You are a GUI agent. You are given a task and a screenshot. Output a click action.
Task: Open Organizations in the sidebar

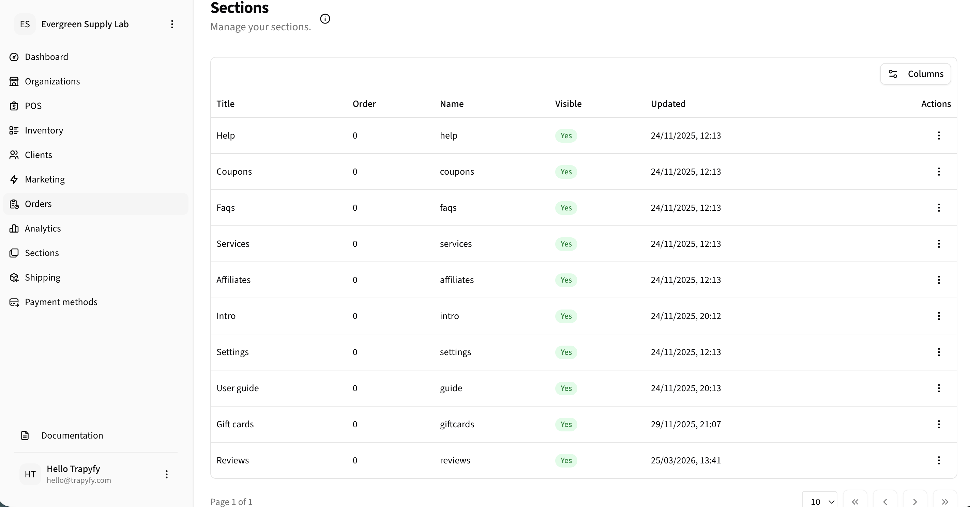point(96,81)
